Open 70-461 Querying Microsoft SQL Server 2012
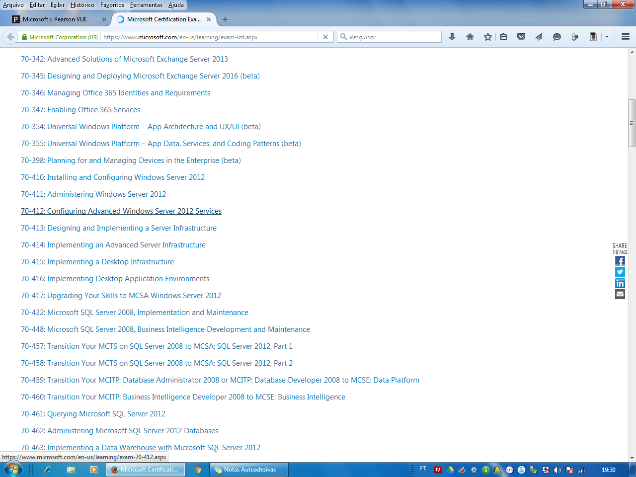 click(93, 414)
